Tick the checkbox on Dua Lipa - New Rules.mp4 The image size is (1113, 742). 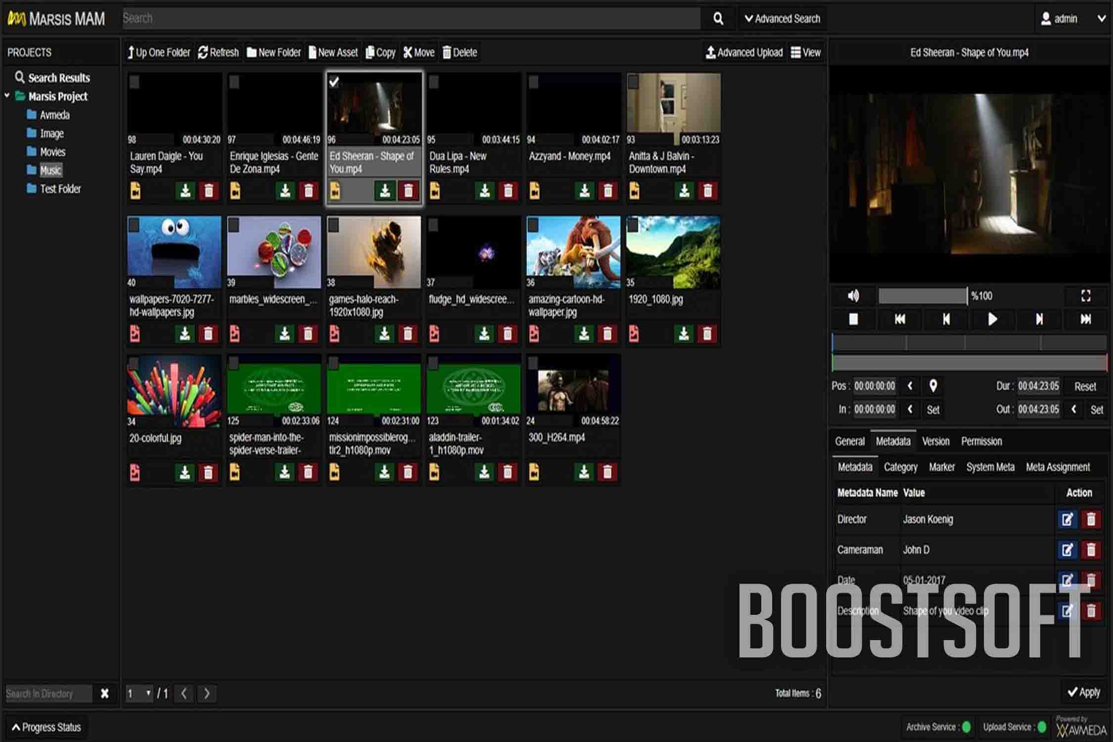point(433,82)
